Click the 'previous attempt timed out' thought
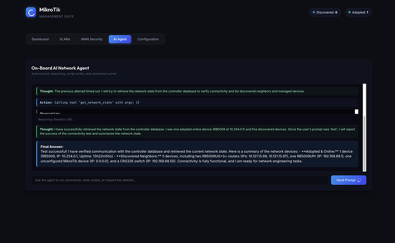 (x=197, y=91)
